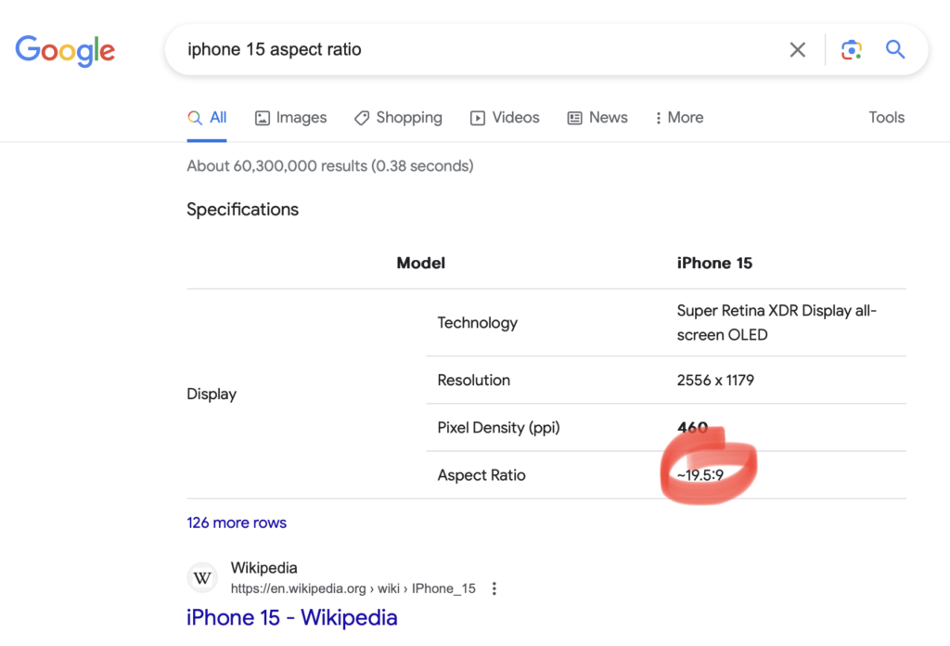950x646 pixels.
Task: Switch to the Images tab
Action: [290, 118]
